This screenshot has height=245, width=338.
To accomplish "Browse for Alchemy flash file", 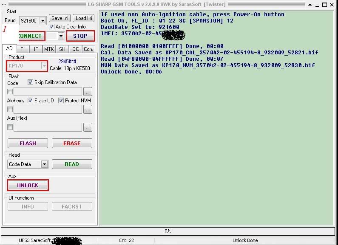I will click(88, 110).
